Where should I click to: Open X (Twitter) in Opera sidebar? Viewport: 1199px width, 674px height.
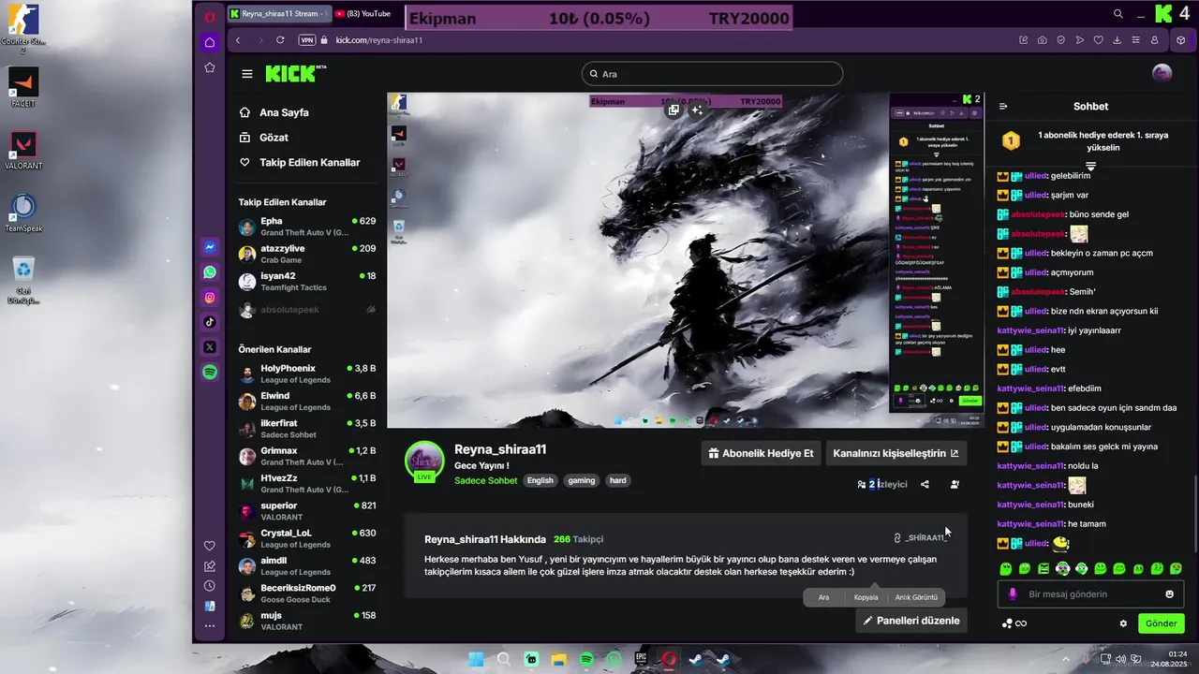(210, 347)
